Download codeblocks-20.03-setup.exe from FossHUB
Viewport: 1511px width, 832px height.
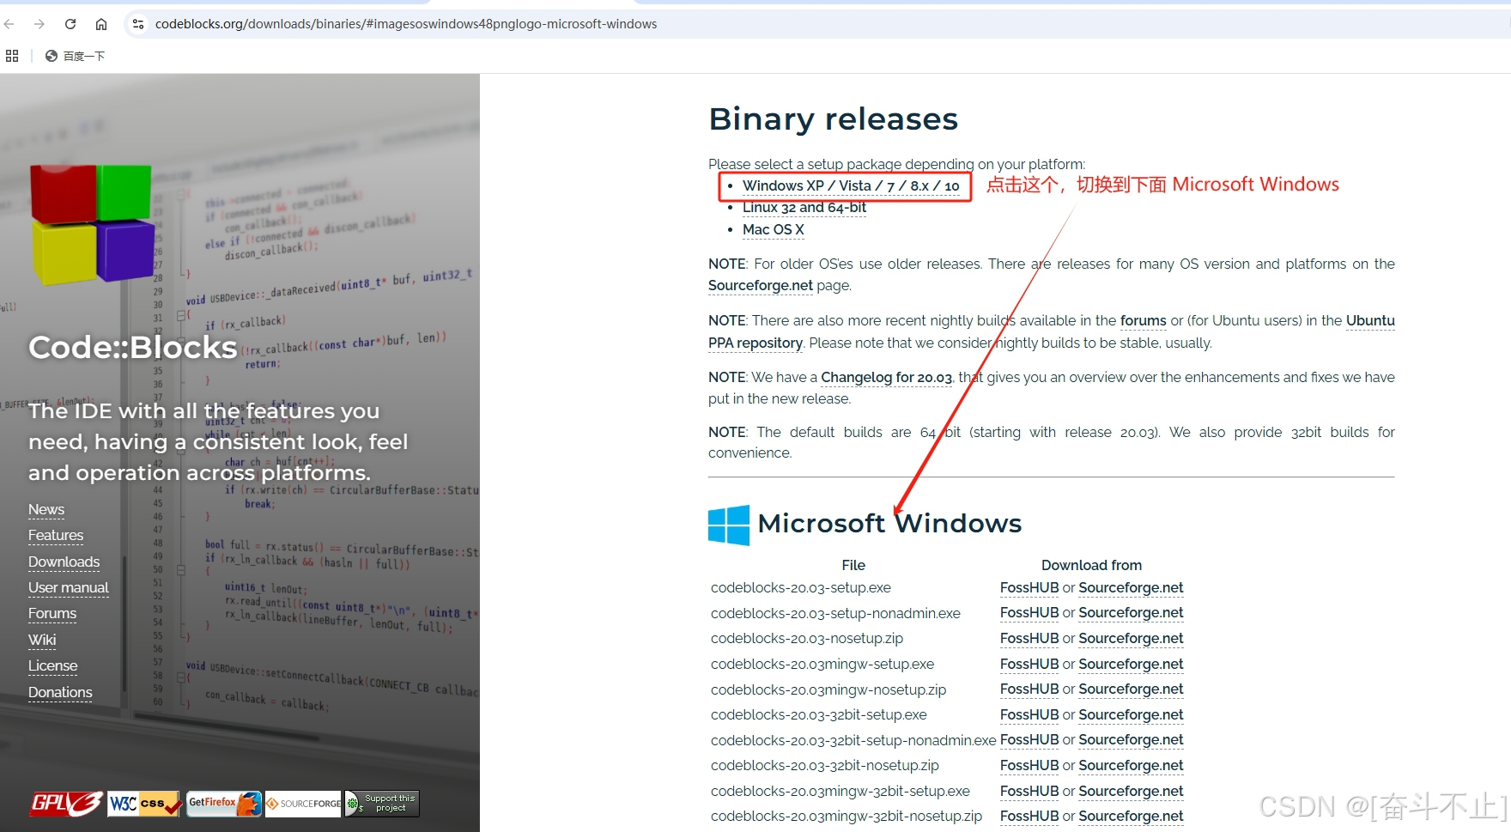click(x=1029, y=588)
